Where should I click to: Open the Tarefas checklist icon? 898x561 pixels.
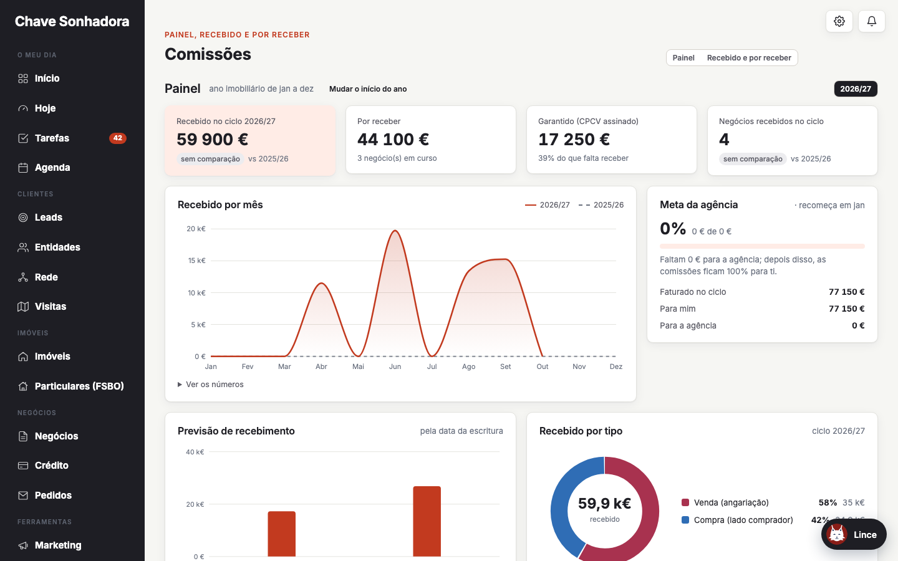tap(23, 138)
